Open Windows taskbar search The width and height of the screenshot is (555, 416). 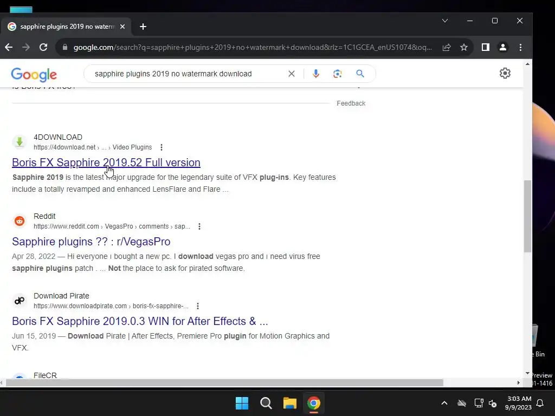click(x=266, y=403)
